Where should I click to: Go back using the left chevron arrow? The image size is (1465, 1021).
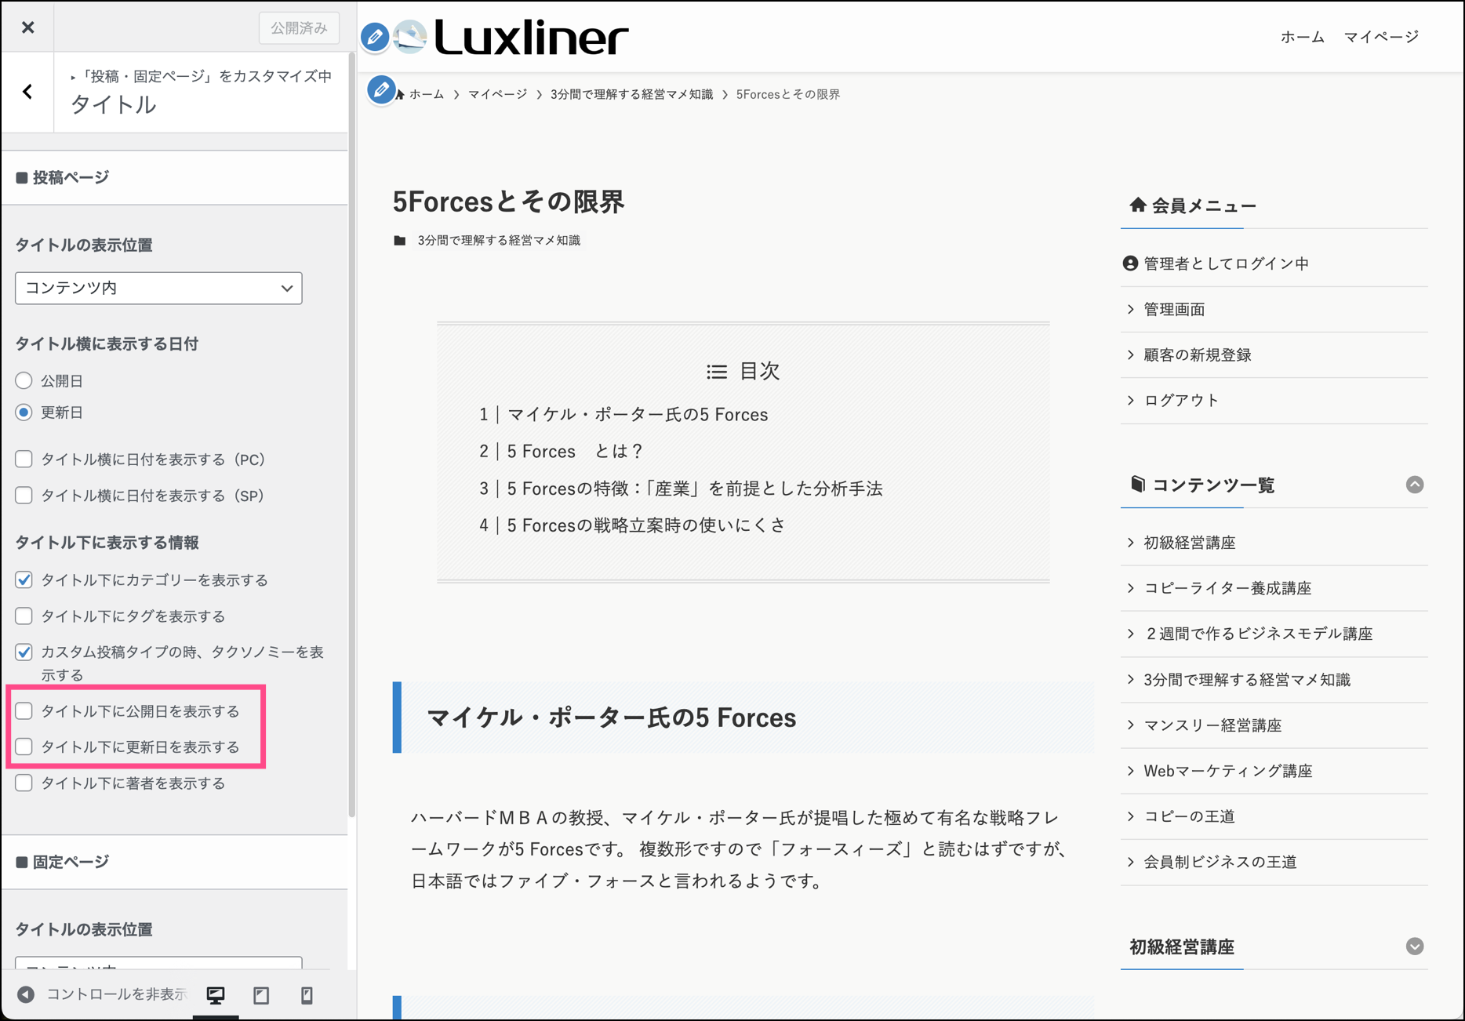(x=28, y=92)
